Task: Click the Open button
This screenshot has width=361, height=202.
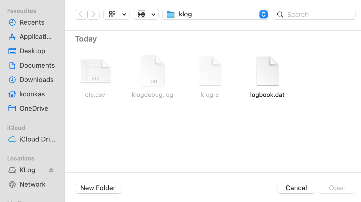Action: (x=337, y=188)
